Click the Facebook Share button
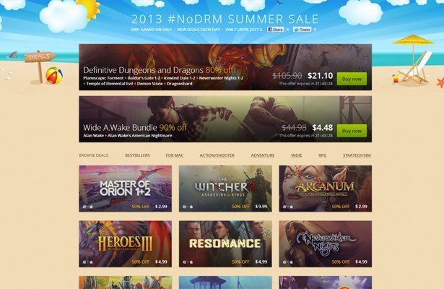The width and height of the screenshot is (444, 289). pyautogui.click(x=275, y=30)
